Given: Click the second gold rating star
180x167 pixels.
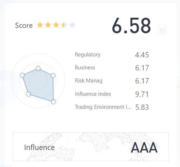Looking at the screenshot, I should pos(48,25).
